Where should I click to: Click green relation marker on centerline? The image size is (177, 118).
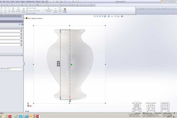(72, 65)
